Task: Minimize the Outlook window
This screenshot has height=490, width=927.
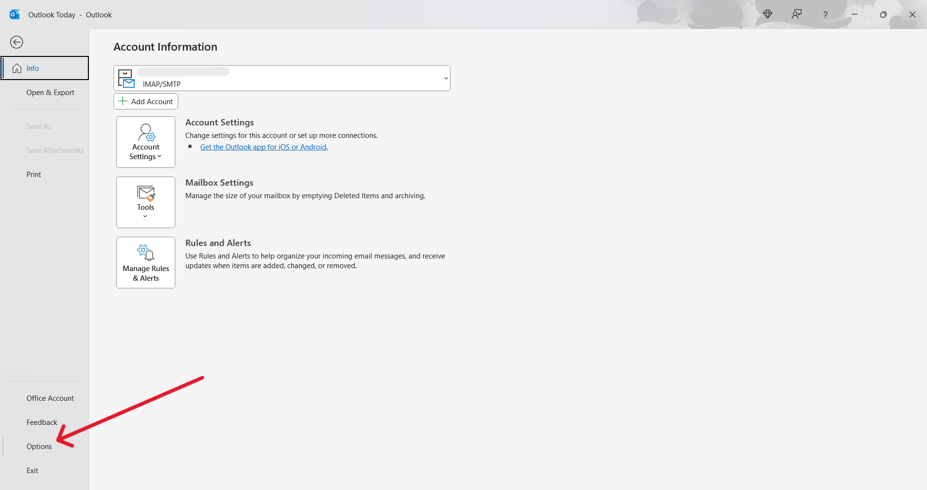Action: point(855,14)
